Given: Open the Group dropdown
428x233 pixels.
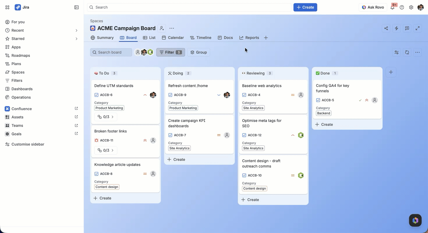Looking at the screenshot, I should click(199, 52).
